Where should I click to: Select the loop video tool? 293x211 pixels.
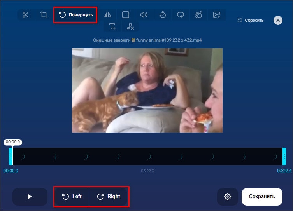[x=180, y=15]
